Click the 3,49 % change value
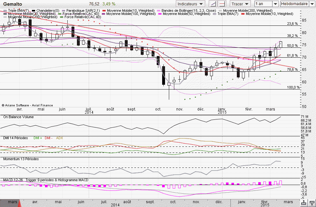The image size is (316, 207). pos(109,4)
